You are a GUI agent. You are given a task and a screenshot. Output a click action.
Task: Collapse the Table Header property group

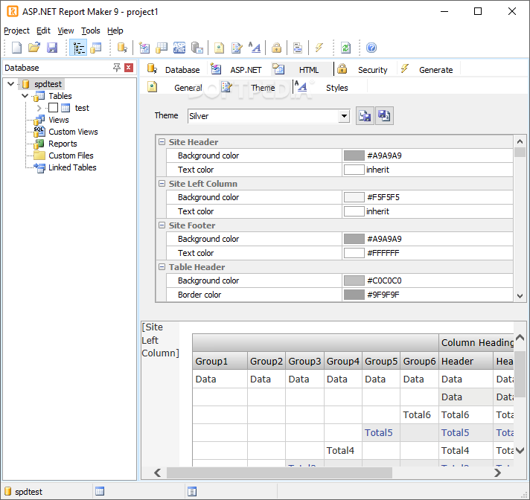[162, 266]
